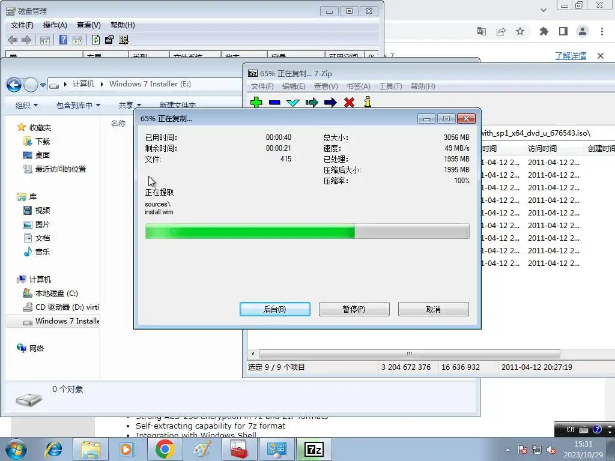This screenshot has width=615, height=461.
Task: Pause the copy with 暂停(P)
Action: (354, 309)
